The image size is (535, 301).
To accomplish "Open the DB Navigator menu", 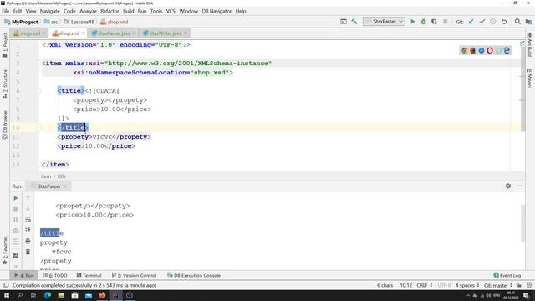I will pyautogui.click(x=217, y=11).
